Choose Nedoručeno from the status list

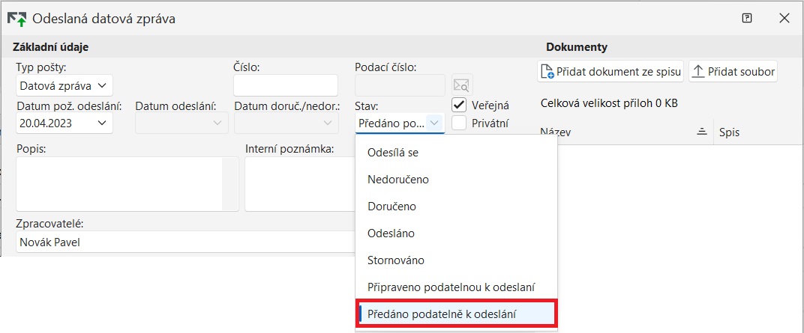pyautogui.click(x=398, y=180)
